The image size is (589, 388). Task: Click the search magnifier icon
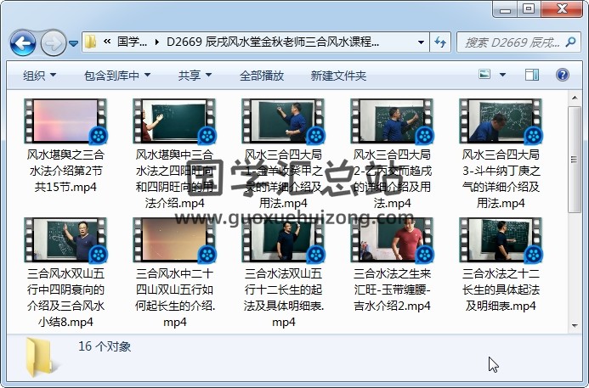pyautogui.click(x=570, y=42)
